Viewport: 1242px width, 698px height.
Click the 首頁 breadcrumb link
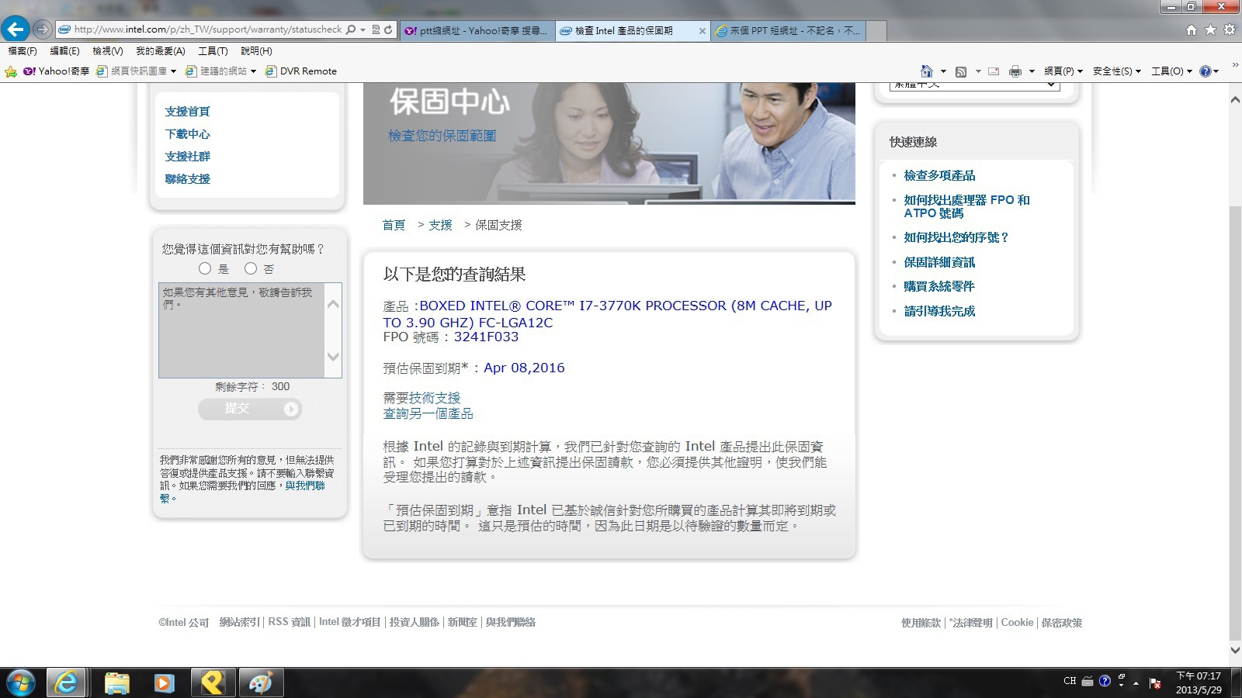click(x=394, y=225)
